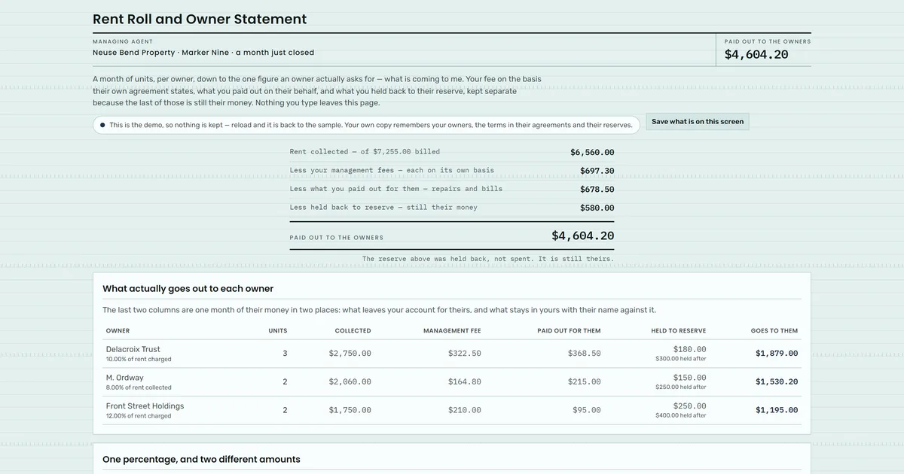This screenshot has height=474, width=904.
Task: Click the $580.00 reserve amount
Action: [x=597, y=208]
